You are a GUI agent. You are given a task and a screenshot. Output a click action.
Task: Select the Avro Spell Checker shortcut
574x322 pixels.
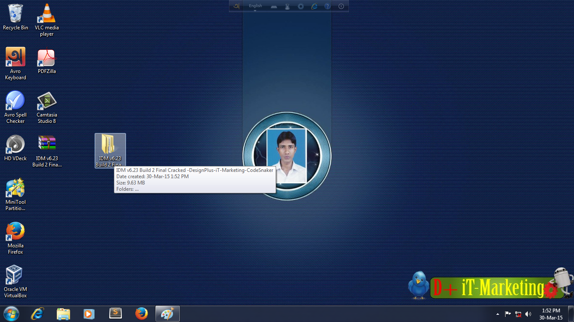tap(16, 107)
